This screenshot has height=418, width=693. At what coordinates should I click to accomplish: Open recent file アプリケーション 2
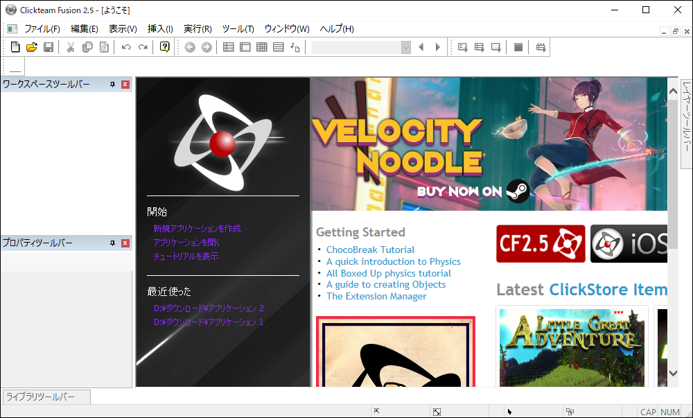209,308
